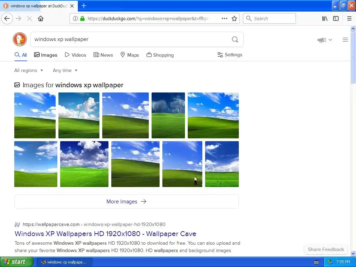This screenshot has width=356, height=267.
Task: Open bottom-row thumbnail with large puffy clouds
Action: click(84, 164)
